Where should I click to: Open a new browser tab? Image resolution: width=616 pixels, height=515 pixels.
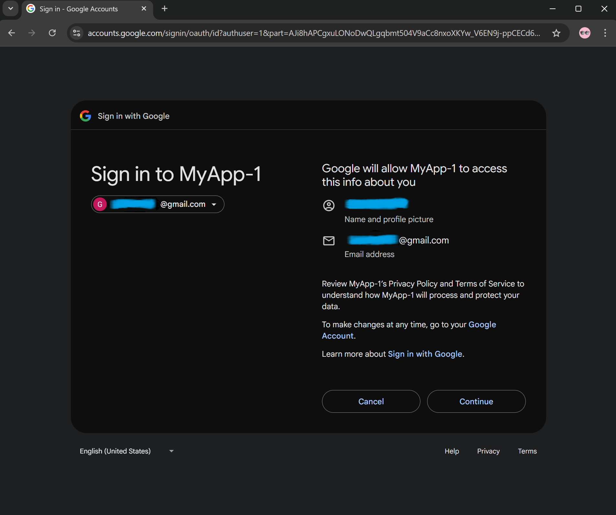pyautogui.click(x=165, y=9)
